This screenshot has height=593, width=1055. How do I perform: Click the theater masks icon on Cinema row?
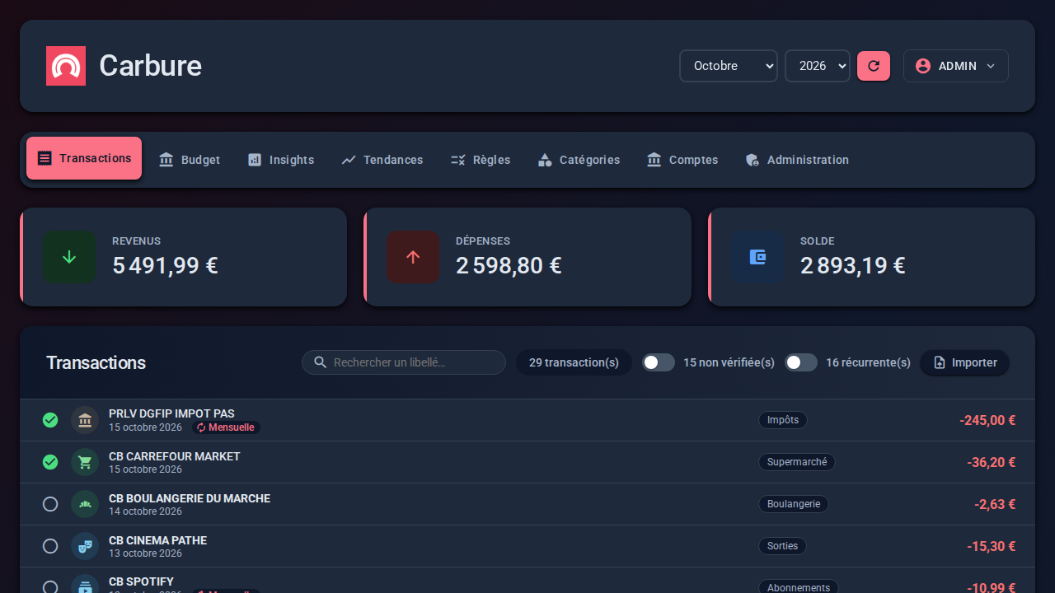click(x=85, y=546)
